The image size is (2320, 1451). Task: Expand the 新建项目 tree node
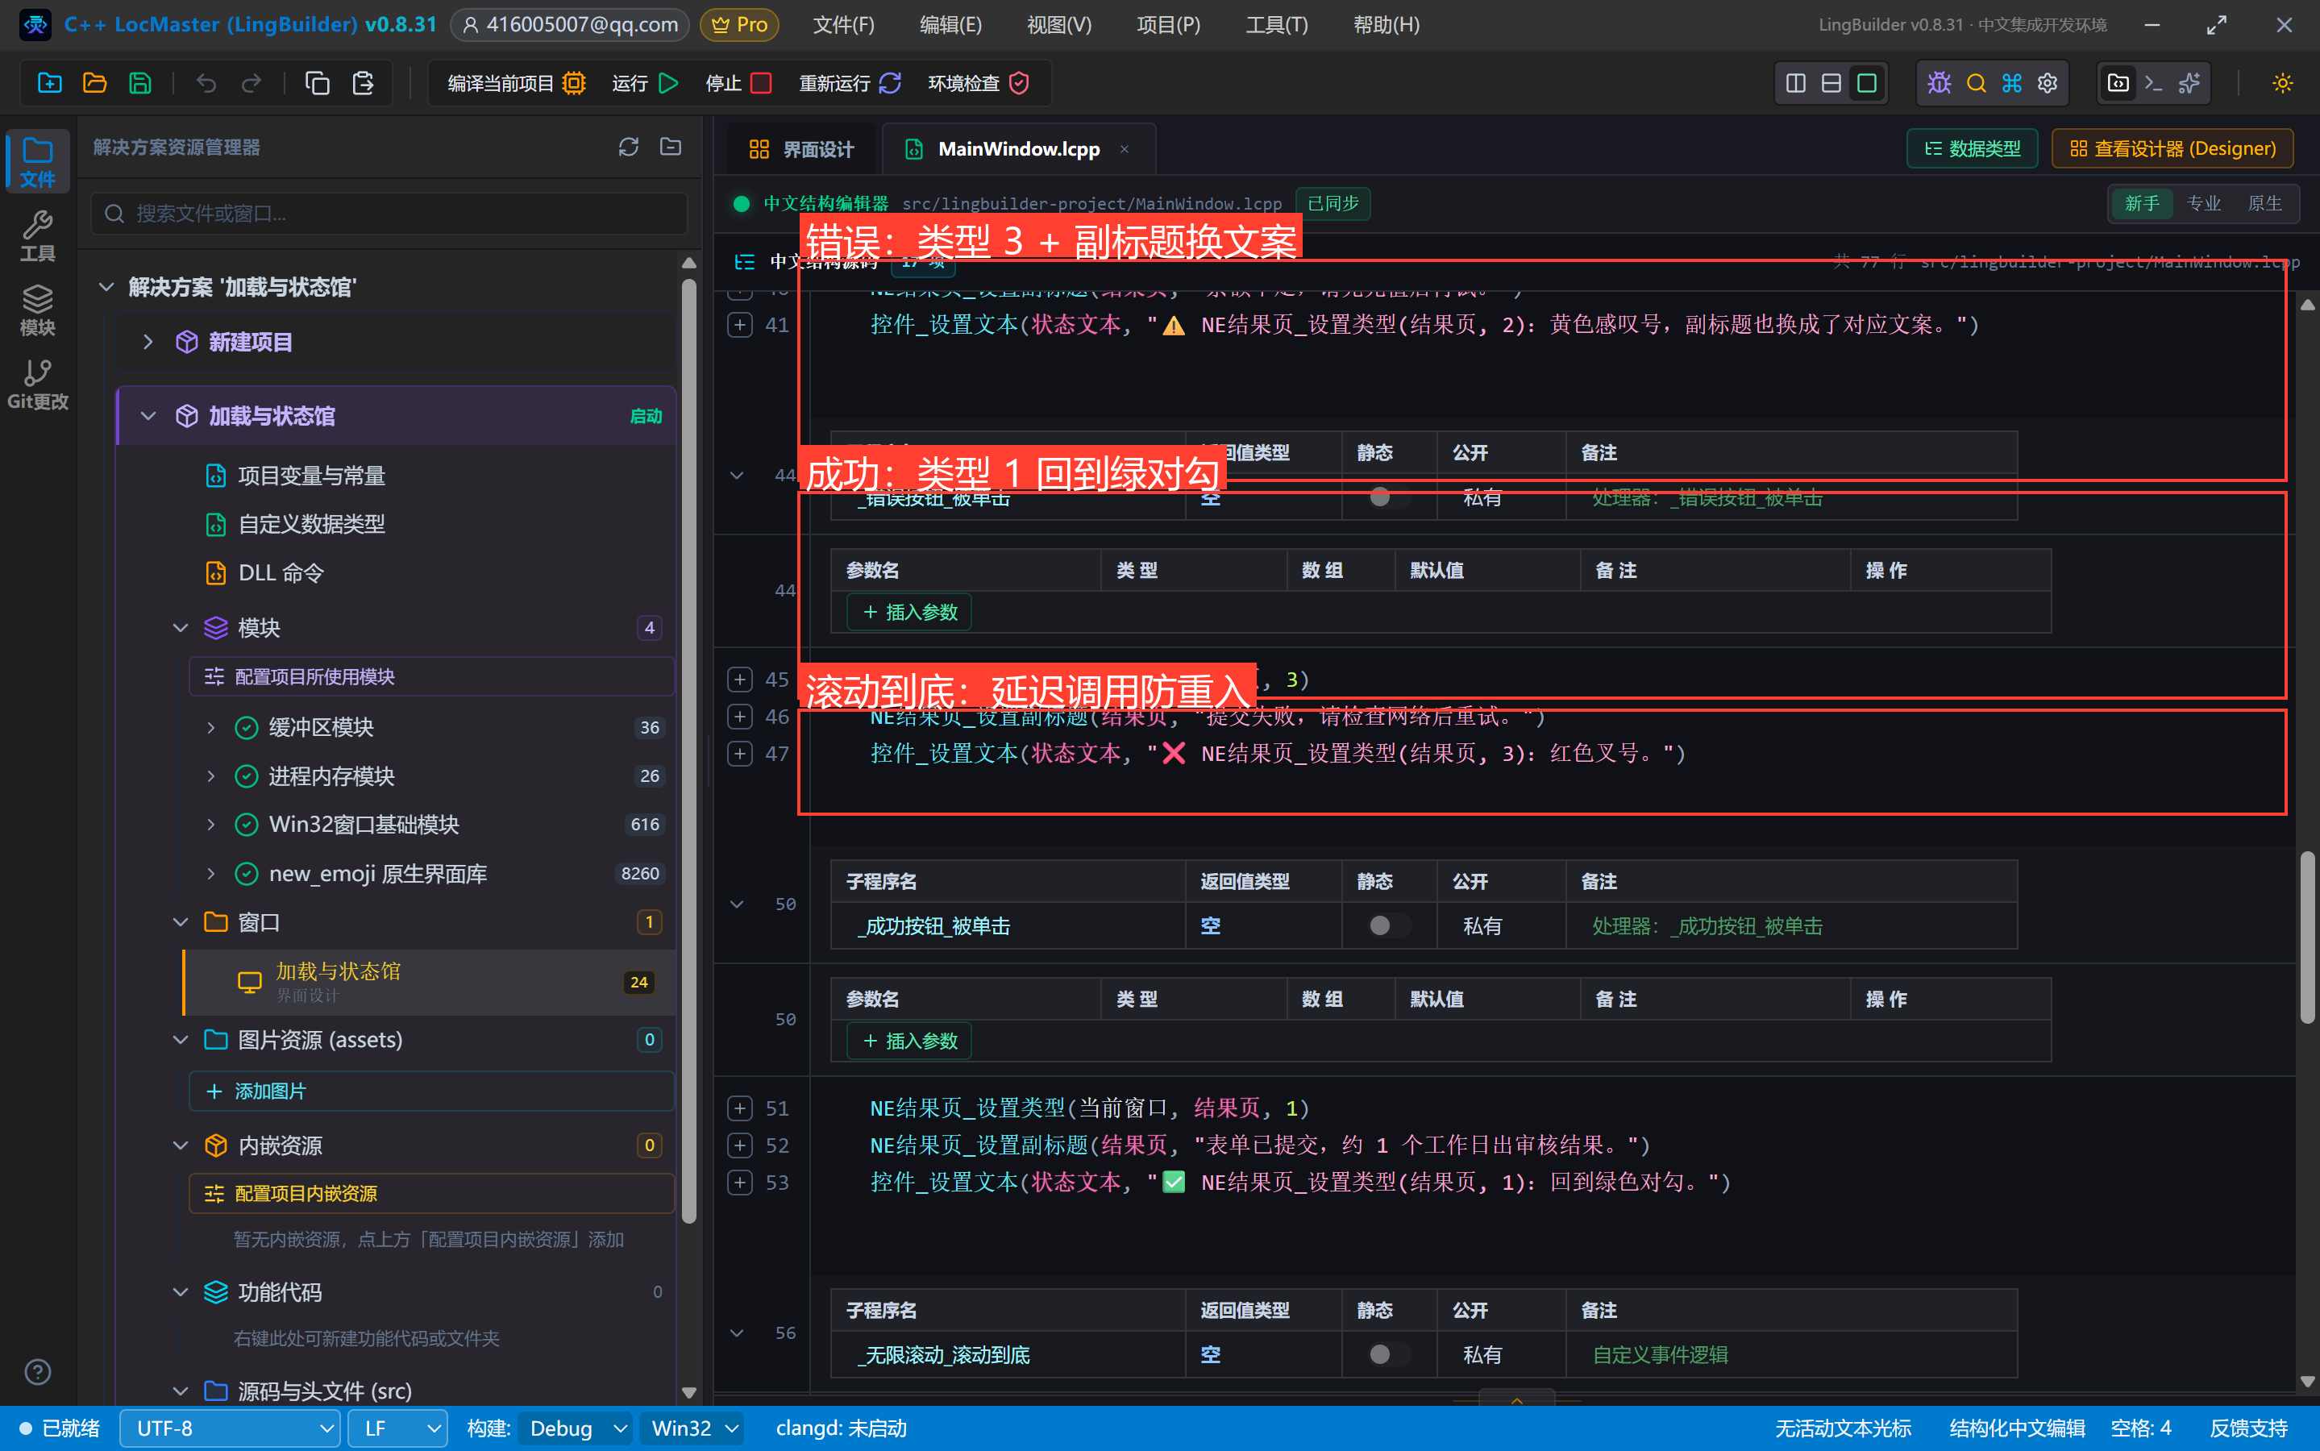tap(148, 342)
